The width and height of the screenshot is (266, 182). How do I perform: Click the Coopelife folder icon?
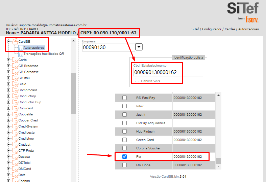[x=15, y=114]
